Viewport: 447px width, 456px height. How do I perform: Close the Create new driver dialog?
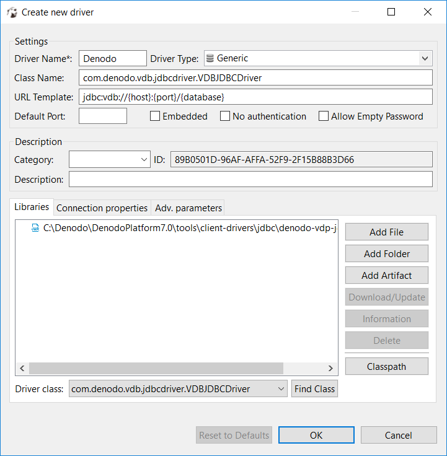(428, 12)
